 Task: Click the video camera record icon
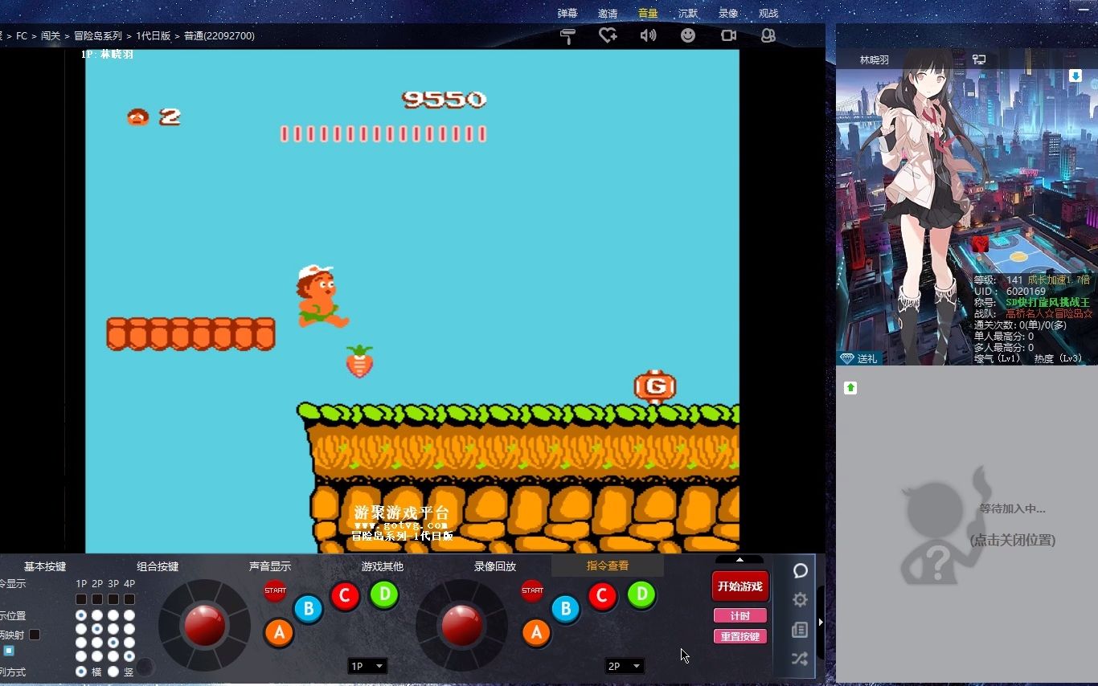(x=728, y=35)
